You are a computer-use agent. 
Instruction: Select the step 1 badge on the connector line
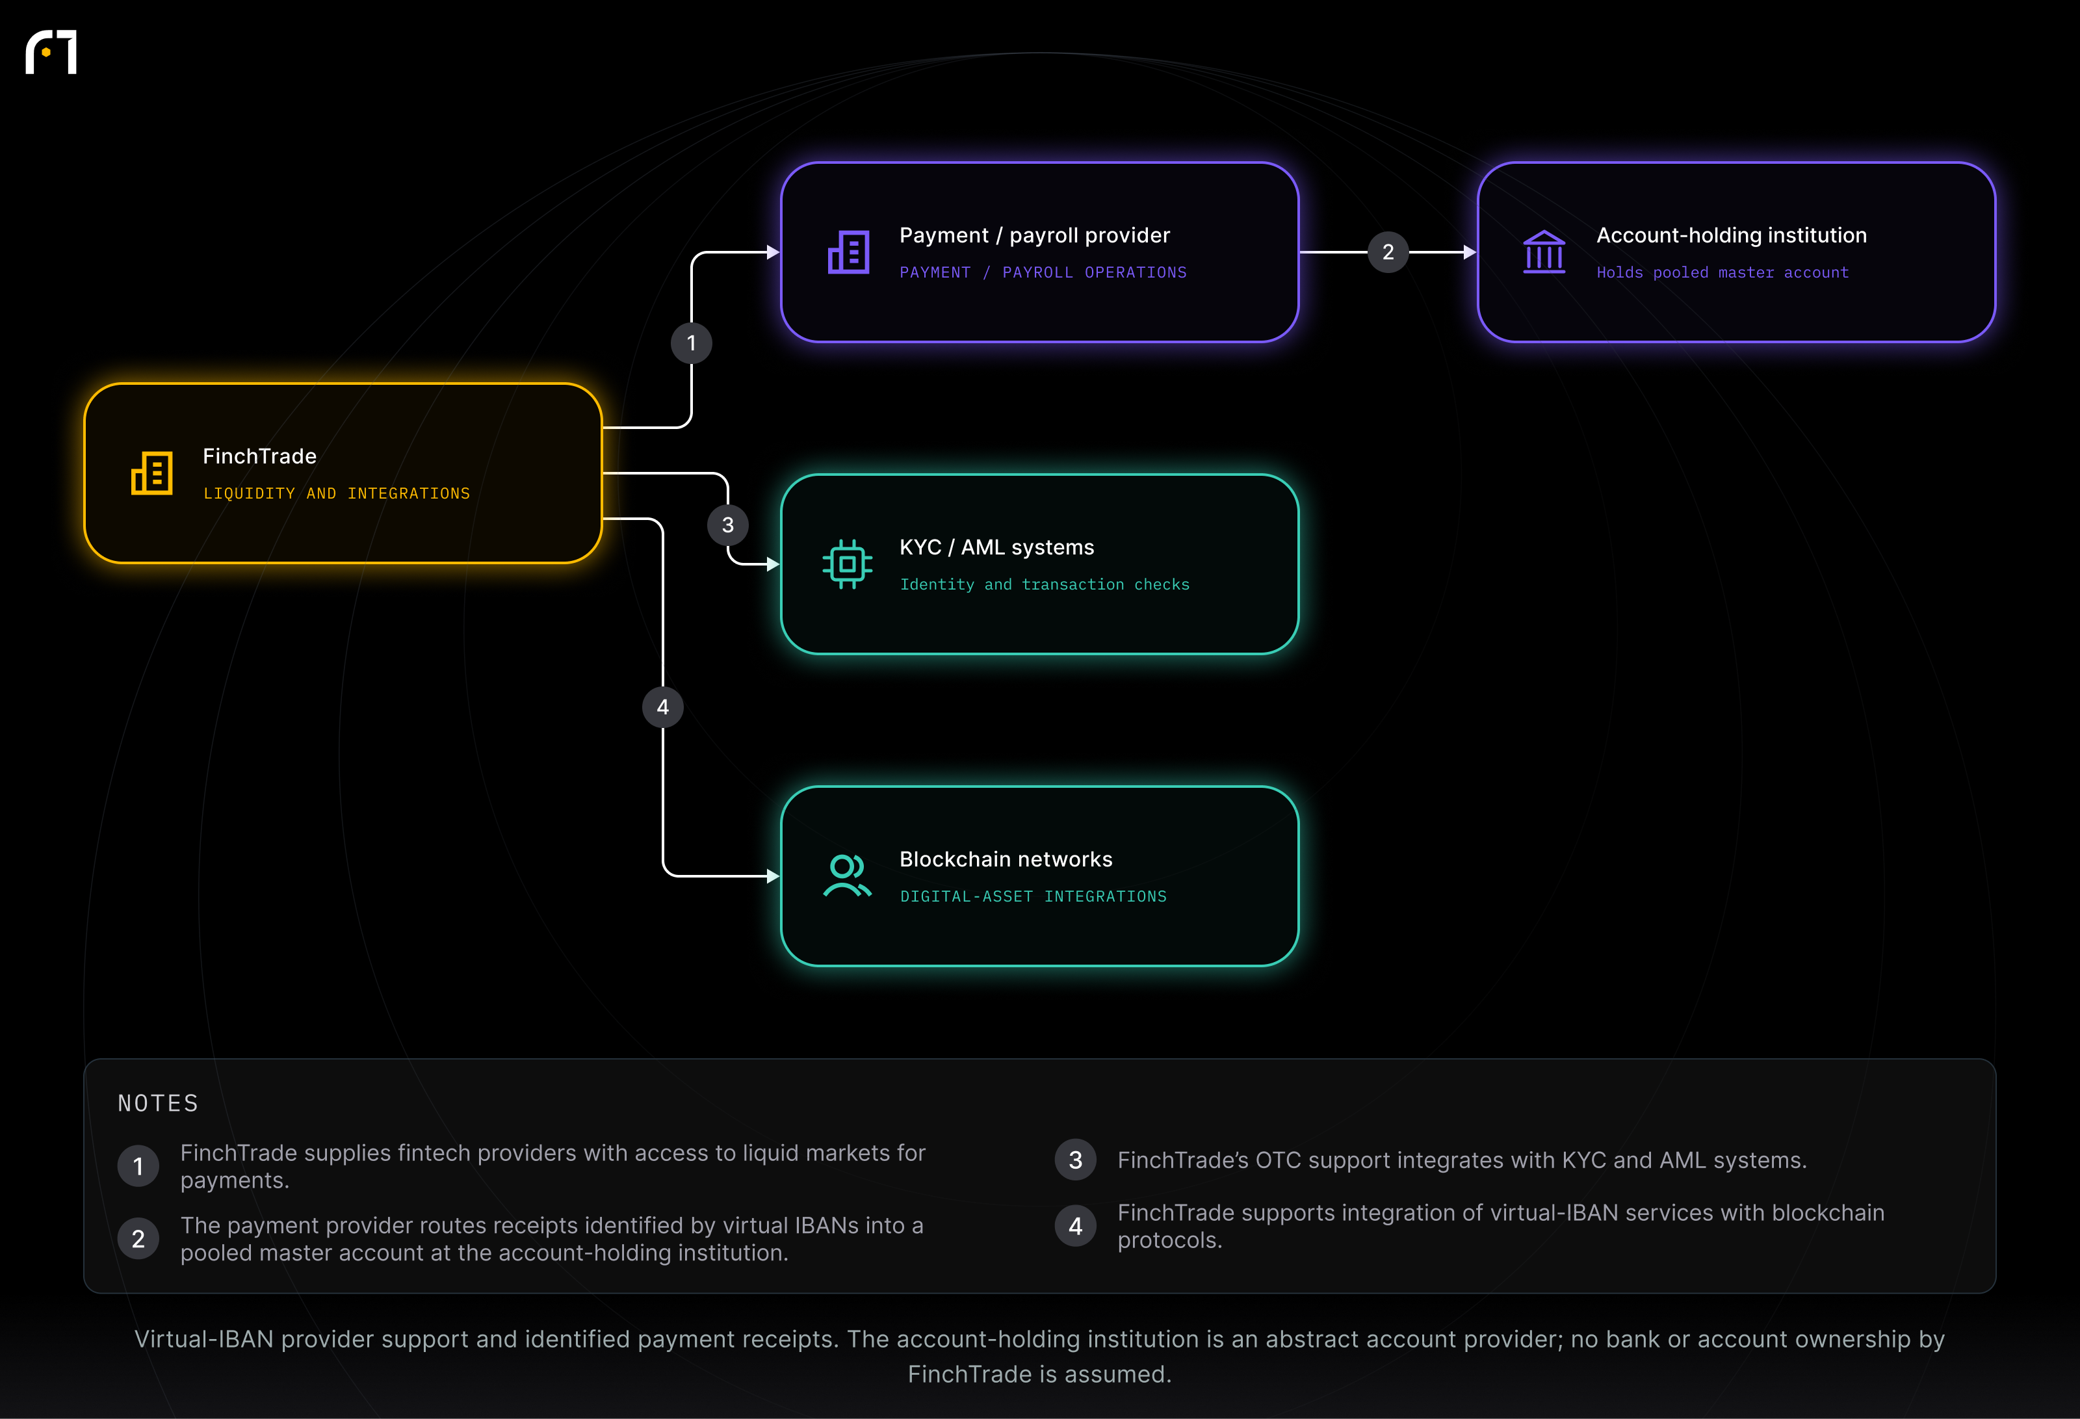click(x=691, y=343)
